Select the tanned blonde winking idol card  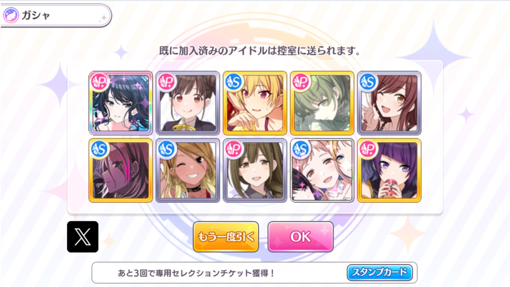(x=188, y=170)
